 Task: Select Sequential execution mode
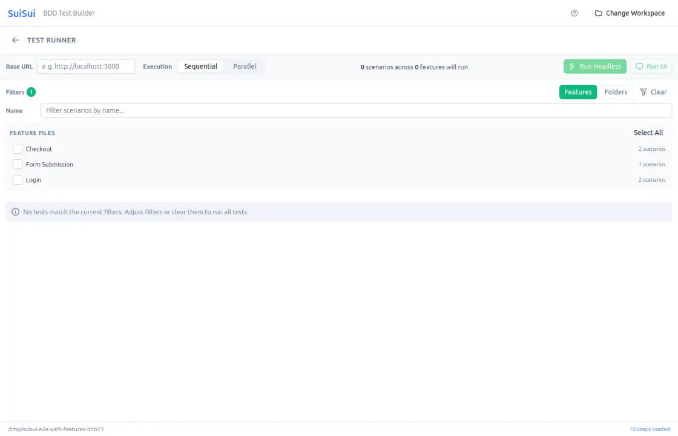(200, 67)
